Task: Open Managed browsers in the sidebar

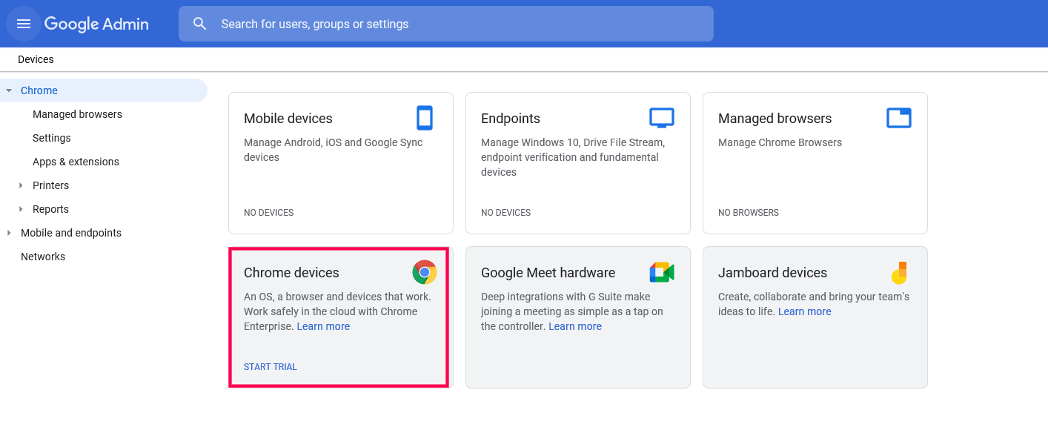Action: 77,114
